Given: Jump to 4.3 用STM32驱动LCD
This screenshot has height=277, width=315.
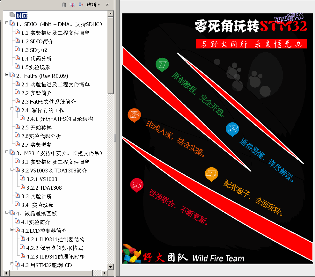Looking at the screenshot, I should (x=47, y=265).
